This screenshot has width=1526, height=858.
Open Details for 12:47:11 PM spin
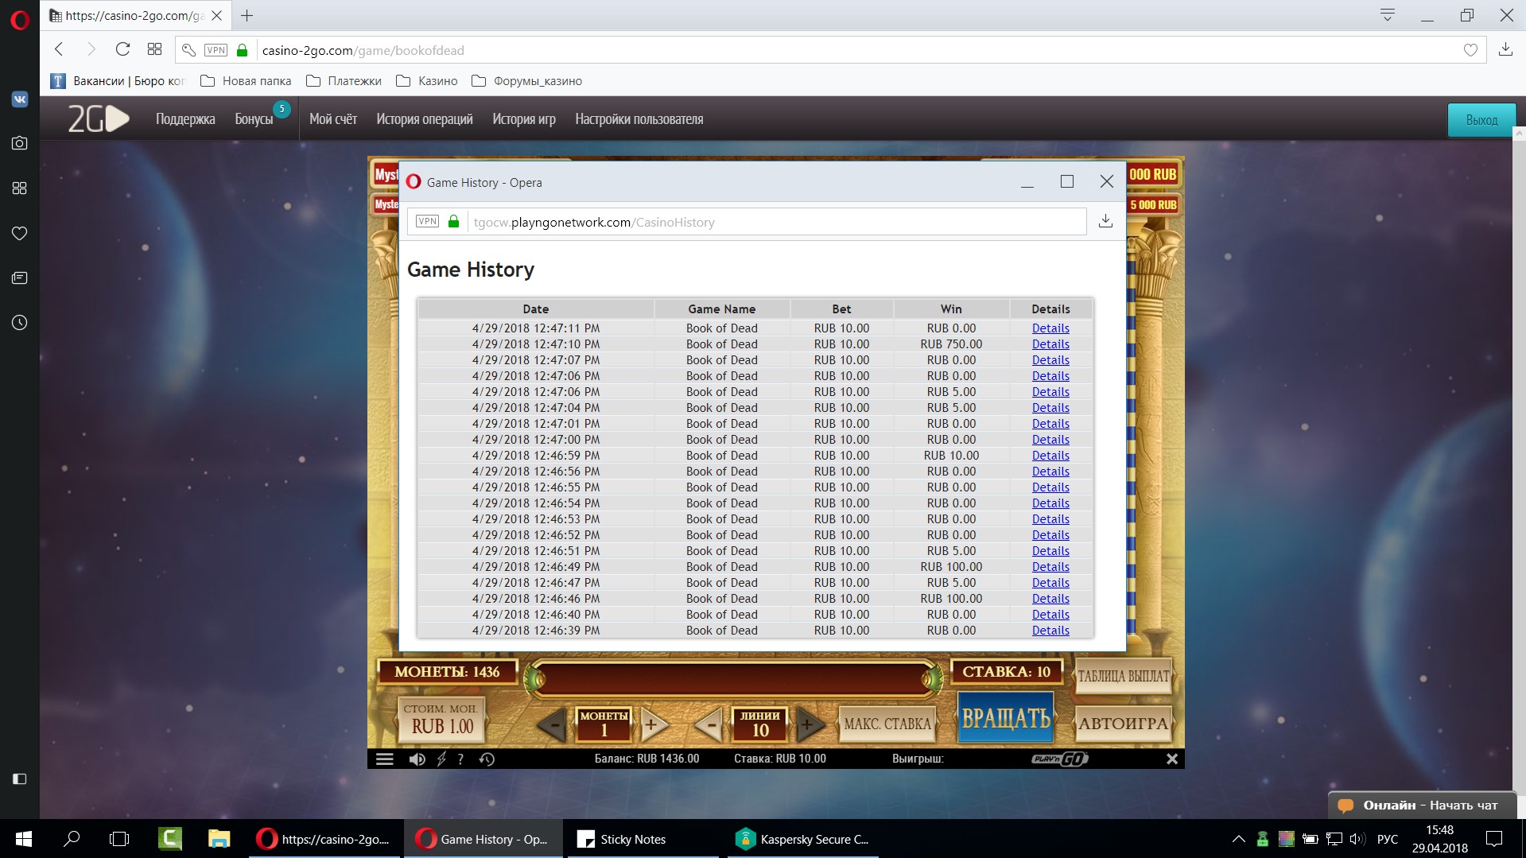pos(1050,328)
